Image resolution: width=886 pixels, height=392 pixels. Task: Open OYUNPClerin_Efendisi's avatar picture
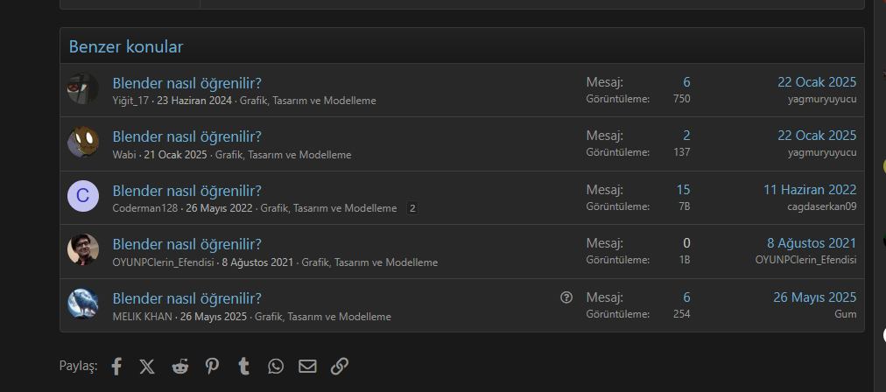pos(83,250)
